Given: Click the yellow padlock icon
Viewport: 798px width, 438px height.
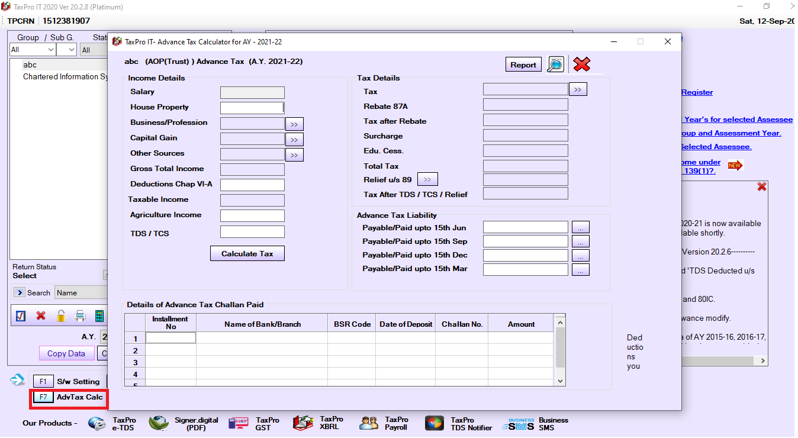Looking at the screenshot, I should tap(60, 315).
